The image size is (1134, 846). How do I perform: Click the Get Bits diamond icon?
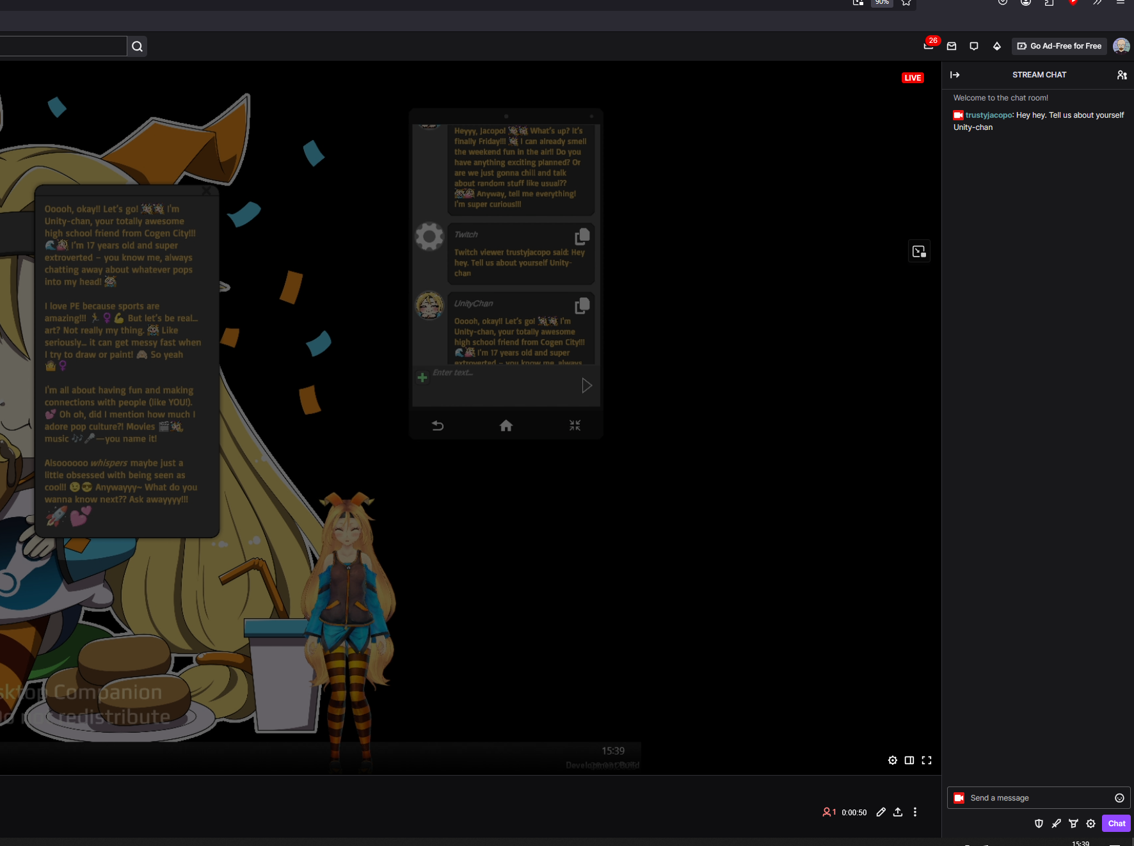[997, 46]
